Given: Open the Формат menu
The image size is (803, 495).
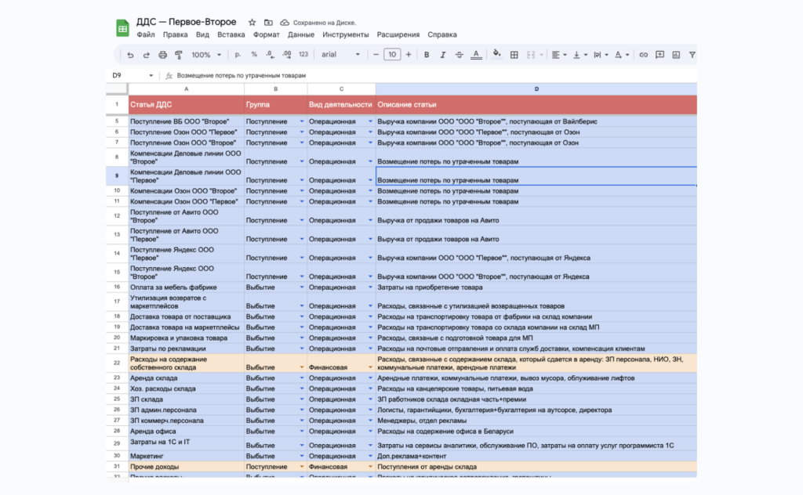Looking at the screenshot, I should pos(267,34).
